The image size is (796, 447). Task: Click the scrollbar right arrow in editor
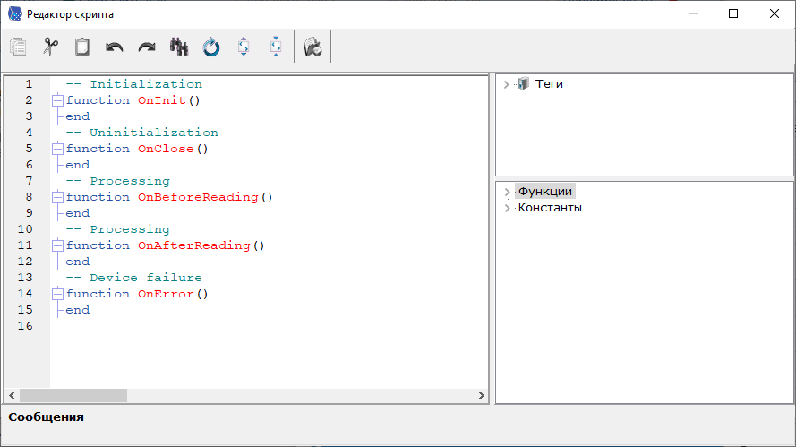(482, 395)
